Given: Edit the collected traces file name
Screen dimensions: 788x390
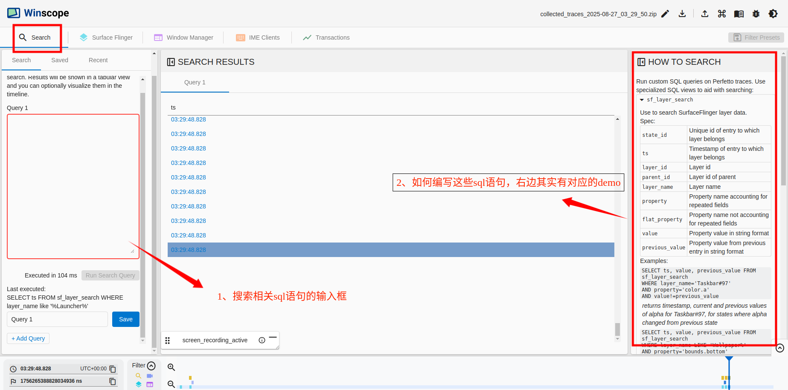Looking at the screenshot, I should [x=665, y=14].
